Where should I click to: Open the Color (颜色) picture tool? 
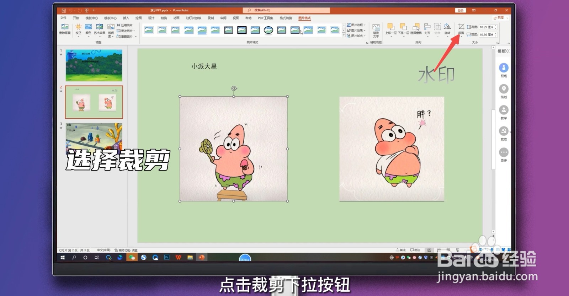pyautogui.click(x=88, y=29)
